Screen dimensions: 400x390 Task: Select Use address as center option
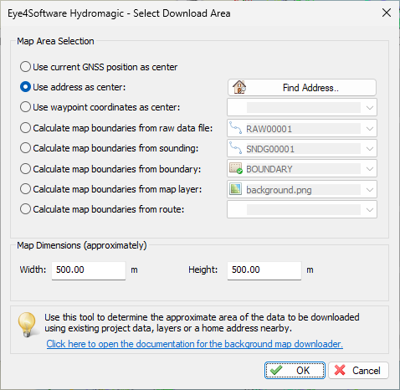pyautogui.click(x=73, y=87)
